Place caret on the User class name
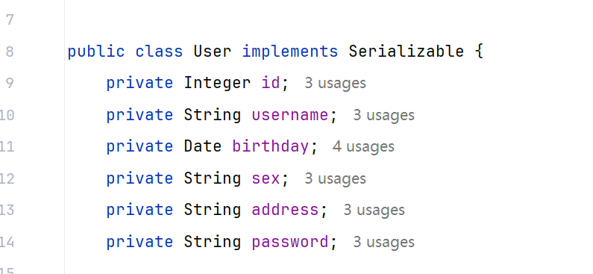Image resolution: width=593 pixels, height=274 pixels. [x=212, y=52]
